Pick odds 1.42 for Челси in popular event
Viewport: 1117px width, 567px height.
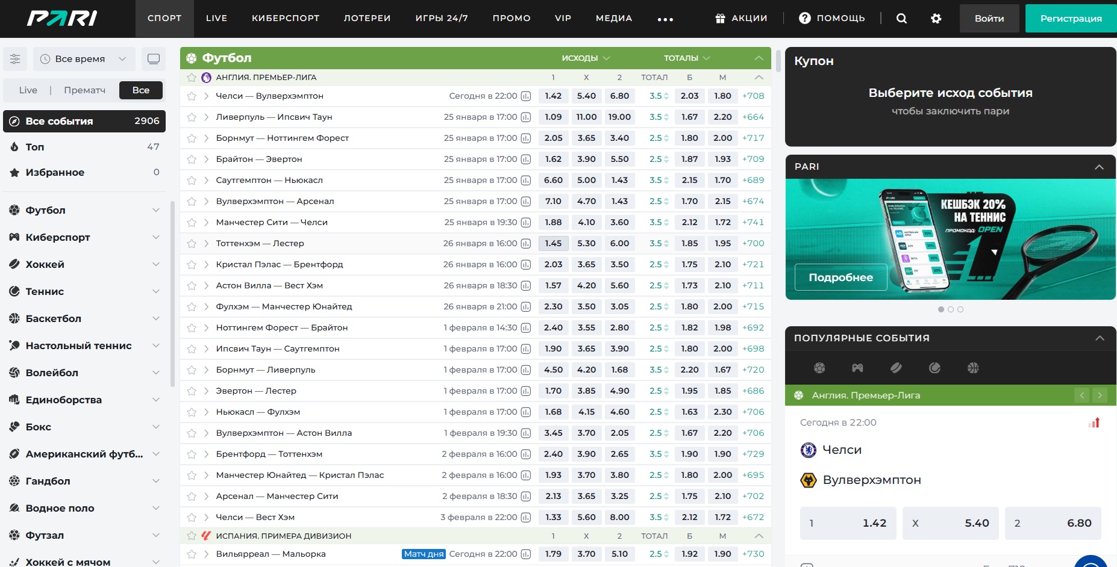point(848,523)
